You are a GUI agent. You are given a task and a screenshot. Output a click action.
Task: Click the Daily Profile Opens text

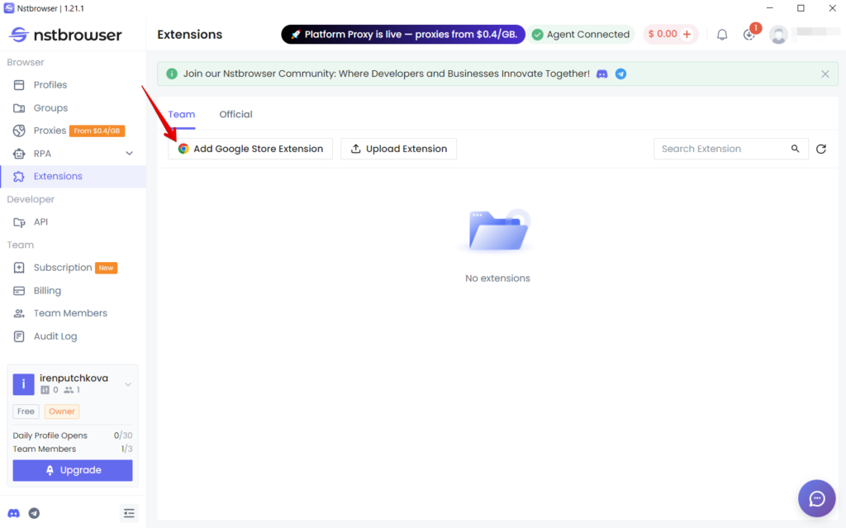pyautogui.click(x=50, y=435)
